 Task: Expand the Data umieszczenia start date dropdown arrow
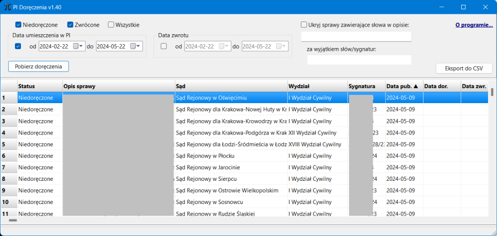[82, 46]
